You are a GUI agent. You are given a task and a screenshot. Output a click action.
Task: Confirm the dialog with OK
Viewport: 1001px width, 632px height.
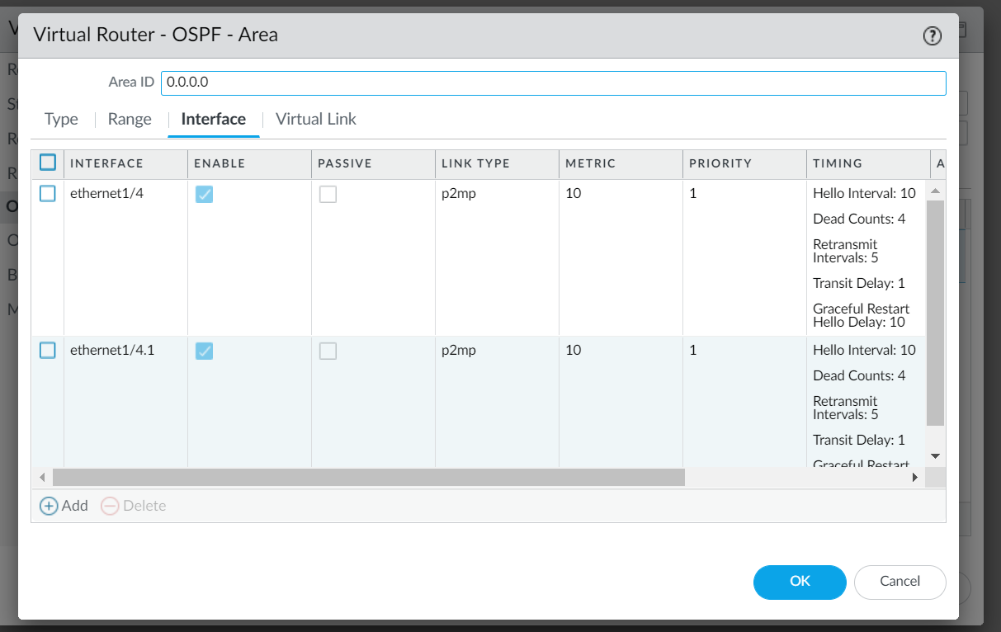pos(800,582)
